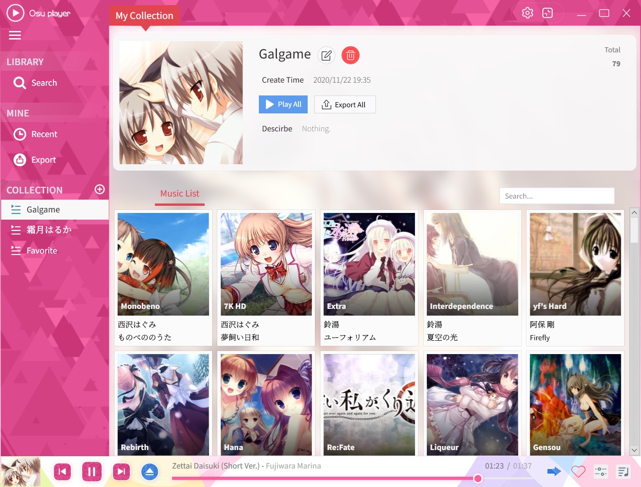The image size is (641, 487).
Task: Open the Liqueur song card
Action: [473, 404]
